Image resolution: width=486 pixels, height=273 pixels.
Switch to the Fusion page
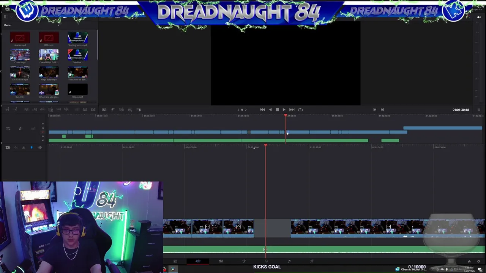point(244,261)
